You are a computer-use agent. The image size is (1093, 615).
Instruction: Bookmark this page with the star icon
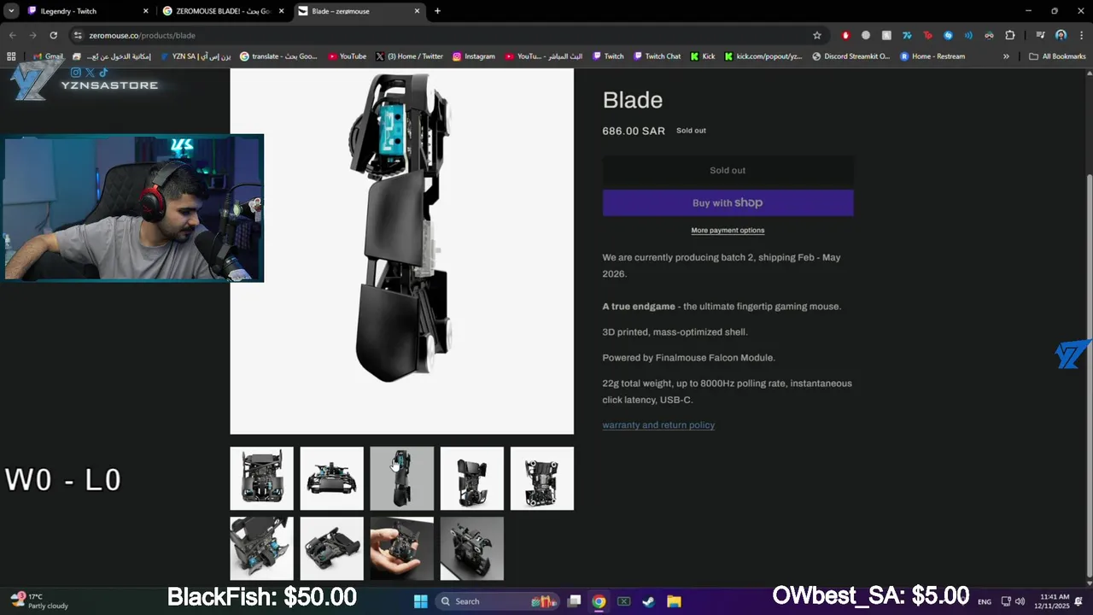click(x=817, y=35)
